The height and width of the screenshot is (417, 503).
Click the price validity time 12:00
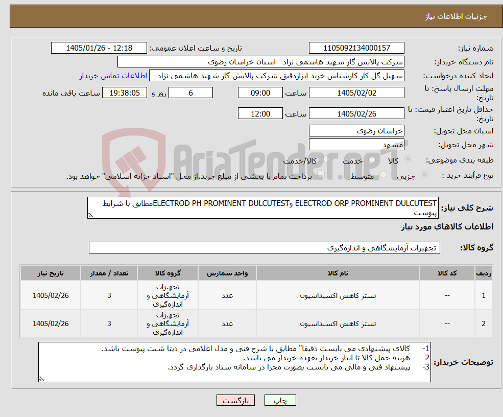260,113
